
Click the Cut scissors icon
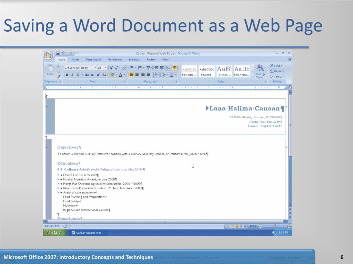(x=58, y=66)
